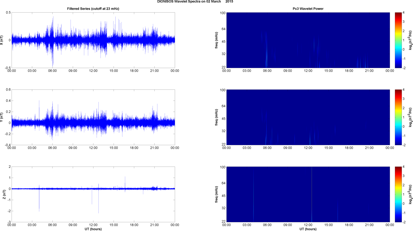Screen dimensions: 413x231
Task: Click the 06:00 tick under X time series
Action: coord(53,71)
